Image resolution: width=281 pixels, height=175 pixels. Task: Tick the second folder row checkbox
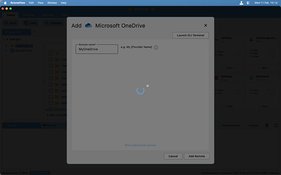(x=50, y=66)
